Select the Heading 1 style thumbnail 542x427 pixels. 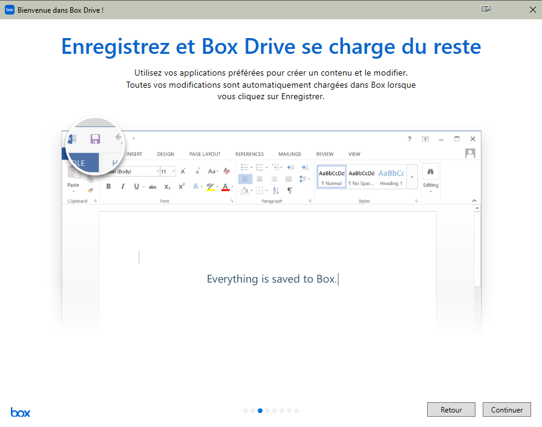(391, 177)
